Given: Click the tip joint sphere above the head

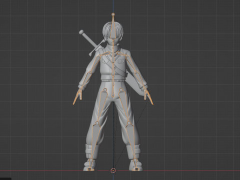Looking at the screenshot, I should (x=113, y=14).
